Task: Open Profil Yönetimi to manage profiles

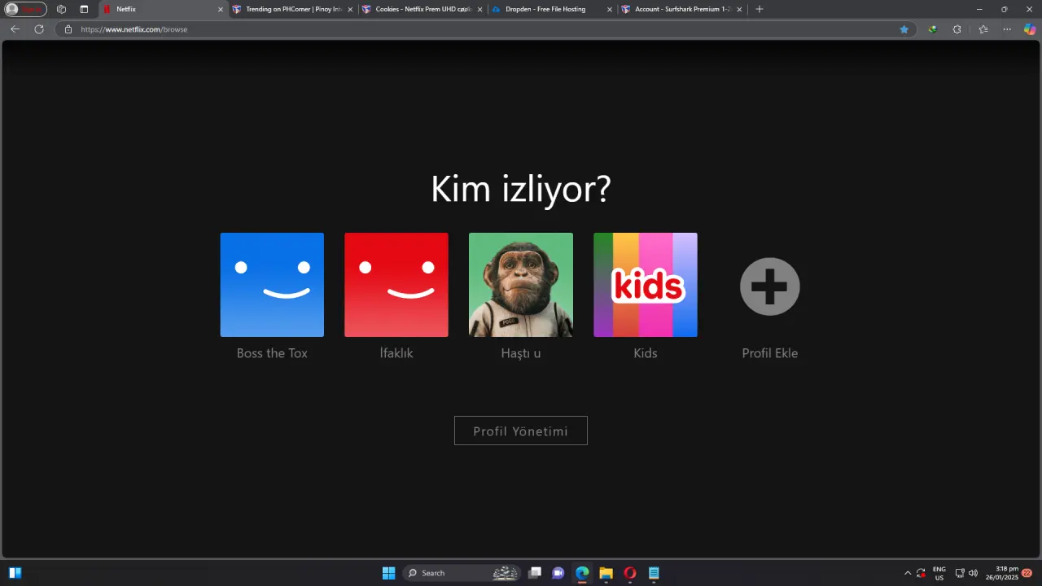Action: click(521, 431)
